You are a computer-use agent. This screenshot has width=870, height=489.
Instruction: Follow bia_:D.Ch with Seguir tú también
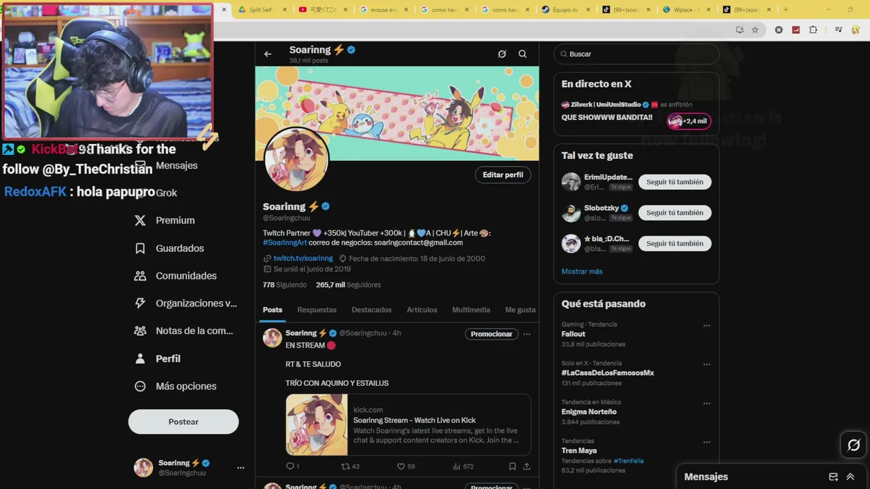click(675, 243)
